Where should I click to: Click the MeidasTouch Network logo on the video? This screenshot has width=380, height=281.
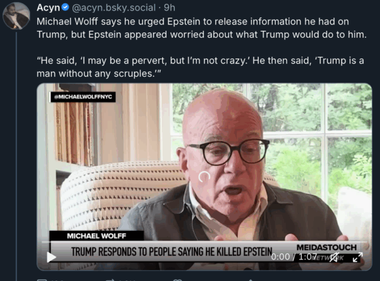click(326, 251)
